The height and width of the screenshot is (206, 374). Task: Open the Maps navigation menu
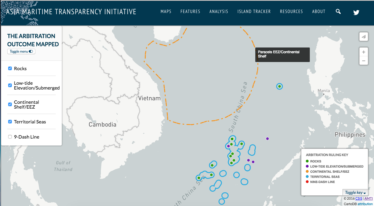pyautogui.click(x=166, y=11)
